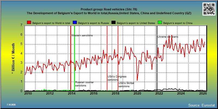Select legend text "Belgium's export to China"
Viewport: 218px width, 109px height.
pyautogui.click(x=178, y=23)
